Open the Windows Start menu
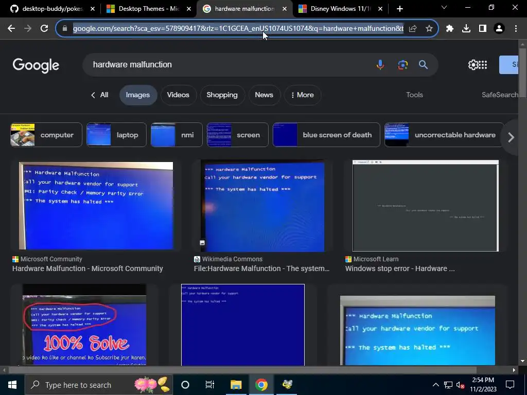The image size is (527, 395). [x=12, y=385]
